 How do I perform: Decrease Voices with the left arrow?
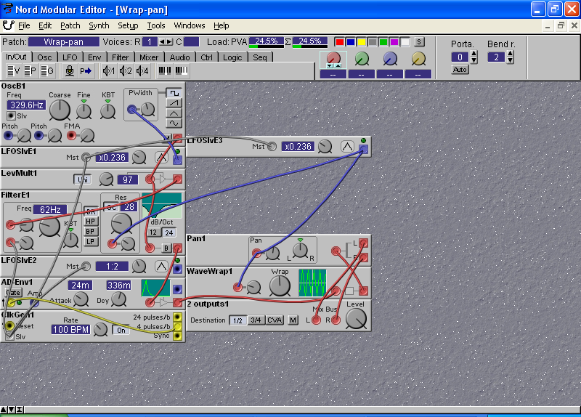[x=162, y=42]
